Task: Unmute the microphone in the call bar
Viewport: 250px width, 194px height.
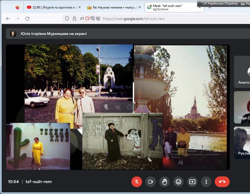Action: [x=137, y=182]
